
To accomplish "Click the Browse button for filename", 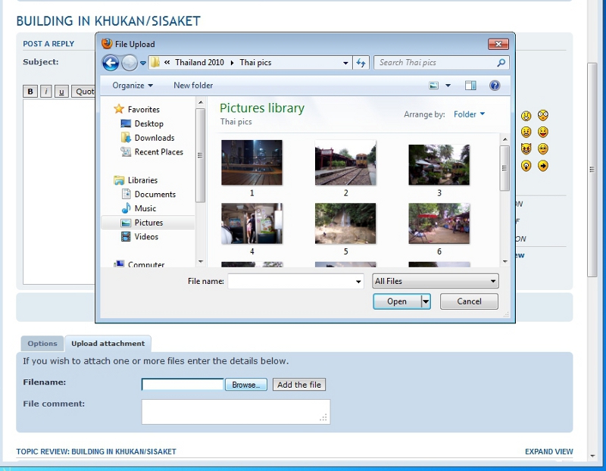I will (x=245, y=385).
